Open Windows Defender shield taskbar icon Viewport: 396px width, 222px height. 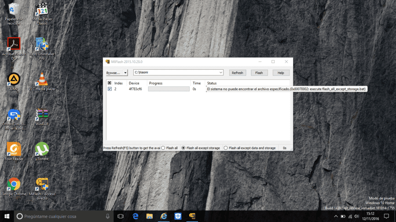(x=178, y=216)
